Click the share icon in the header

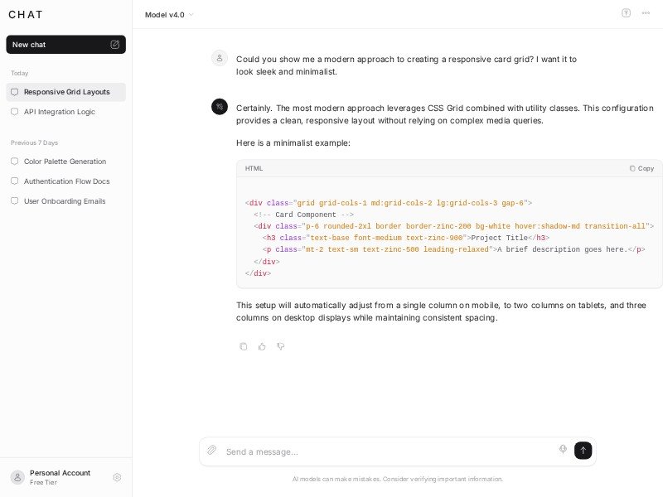[626, 13]
